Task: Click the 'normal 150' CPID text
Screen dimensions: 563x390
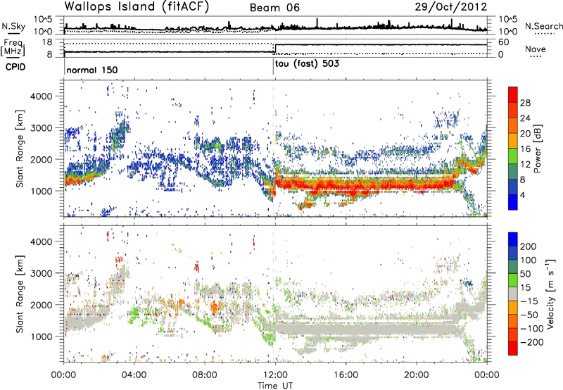Action: pos(92,70)
